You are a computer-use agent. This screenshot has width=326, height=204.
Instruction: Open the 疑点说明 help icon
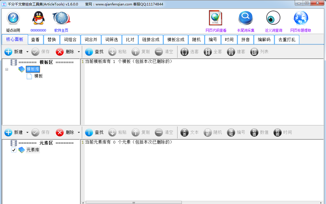[13, 18]
